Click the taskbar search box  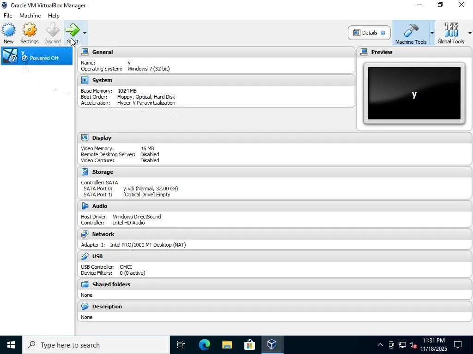tap(96, 345)
